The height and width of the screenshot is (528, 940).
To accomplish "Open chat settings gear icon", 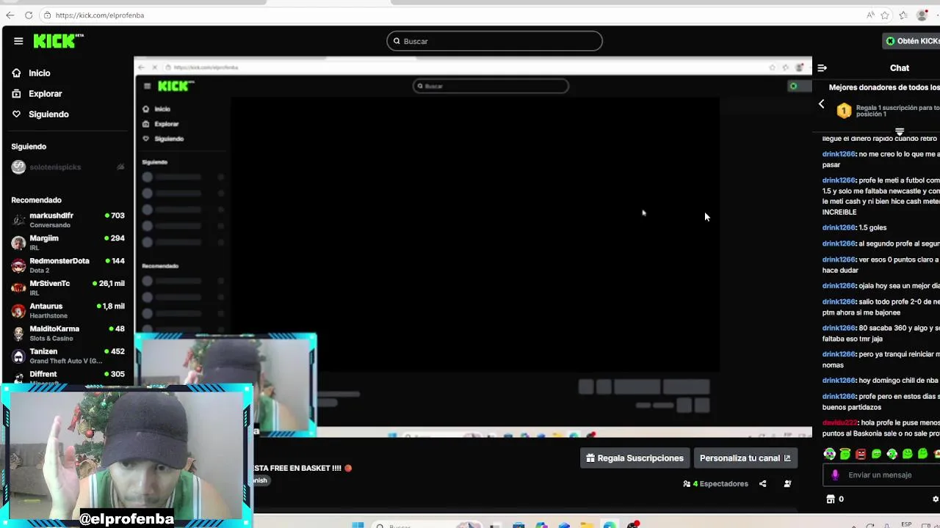I will pyautogui.click(x=936, y=499).
